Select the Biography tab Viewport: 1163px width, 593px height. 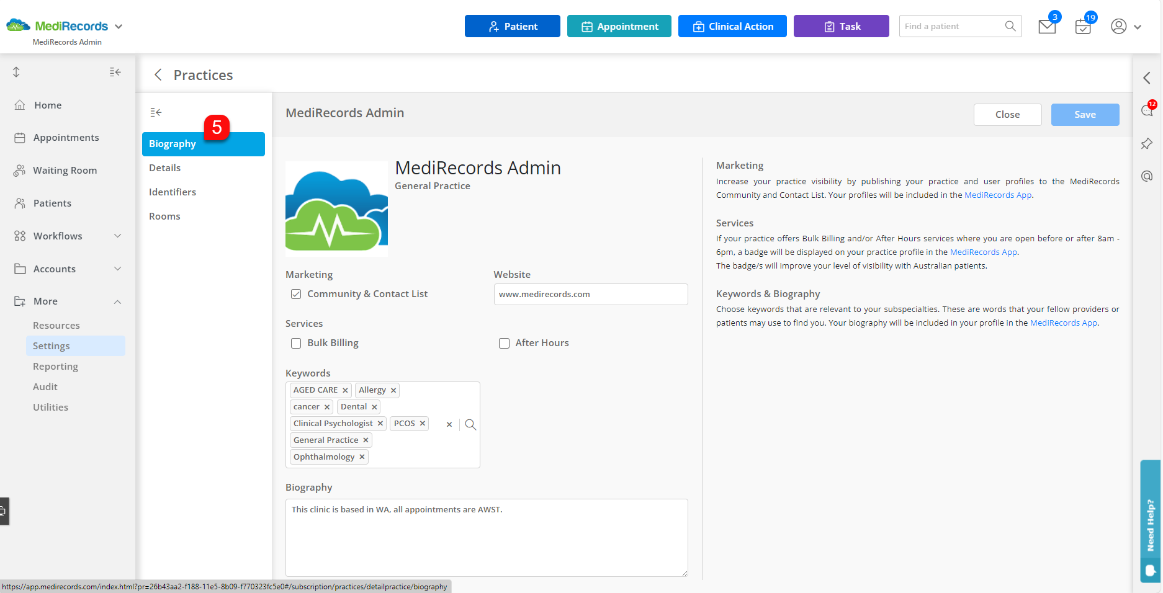[204, 144]
